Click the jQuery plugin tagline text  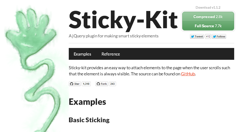(x=113, y=36)
